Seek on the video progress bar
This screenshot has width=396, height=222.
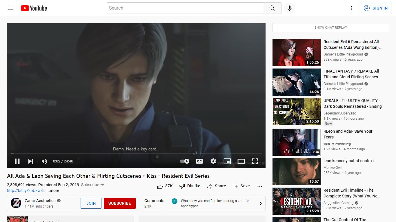point(136,154)
